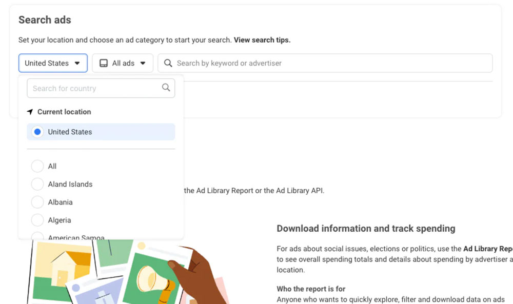Select the "All" countries radio option
Screen dimensions: 513x304
[x=37, y=166]
